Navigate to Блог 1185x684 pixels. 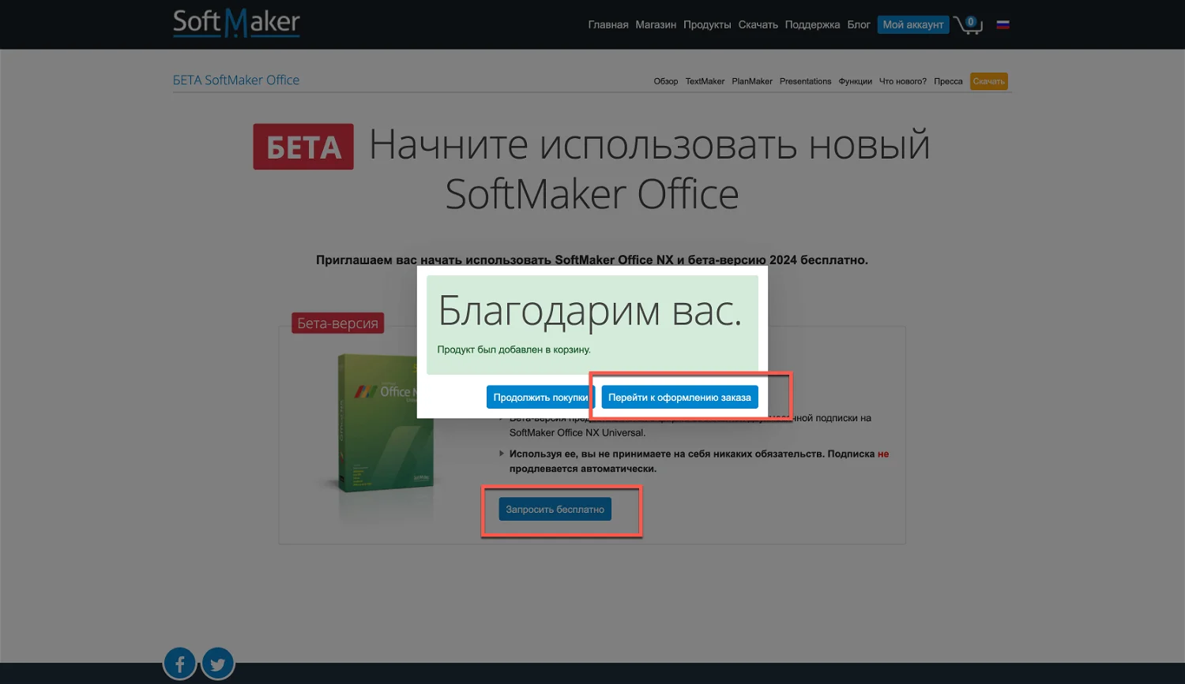tap(859, 24)
